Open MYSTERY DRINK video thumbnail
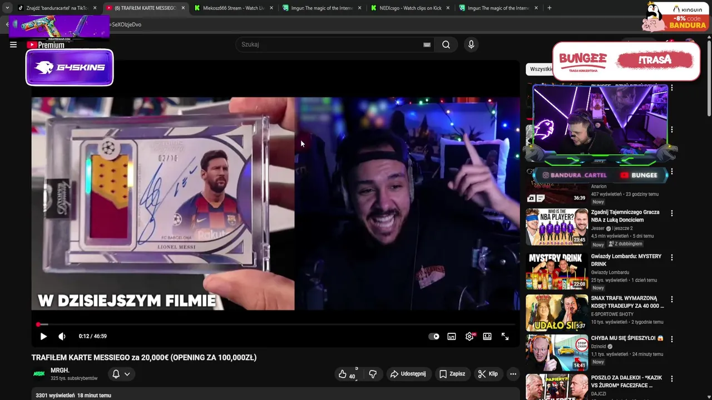The height and width of the screenshot is (400, 712). pos(557,271)
